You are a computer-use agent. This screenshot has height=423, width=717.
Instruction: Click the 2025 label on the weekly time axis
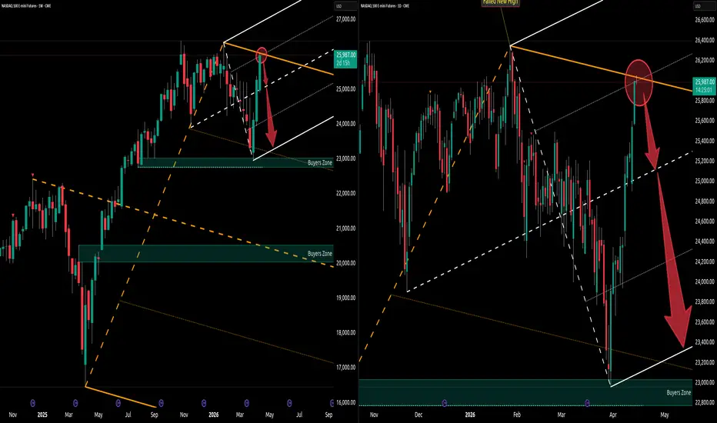(x=42, y=415)
